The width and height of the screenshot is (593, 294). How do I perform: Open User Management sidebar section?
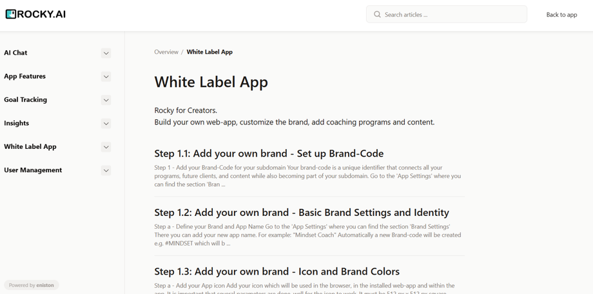(33, 170)
